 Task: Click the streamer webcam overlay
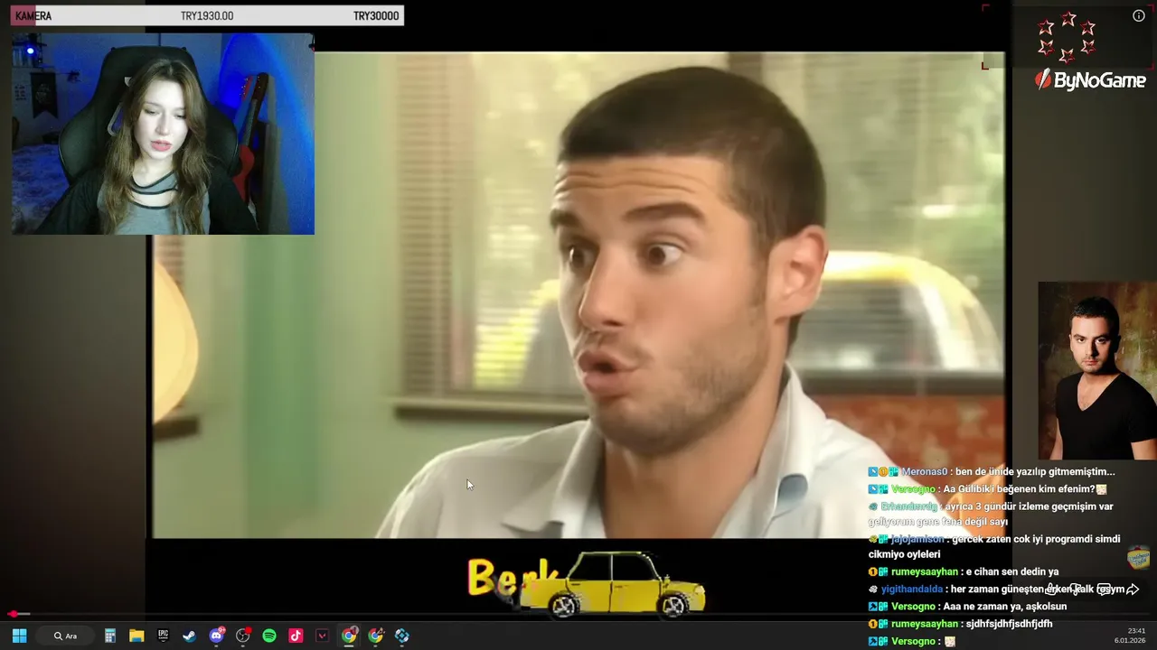point(163,134)
